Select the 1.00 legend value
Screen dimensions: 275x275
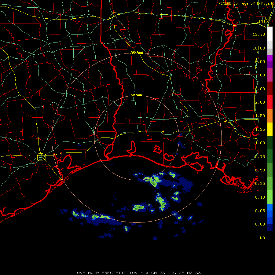[x=260, y=143]
